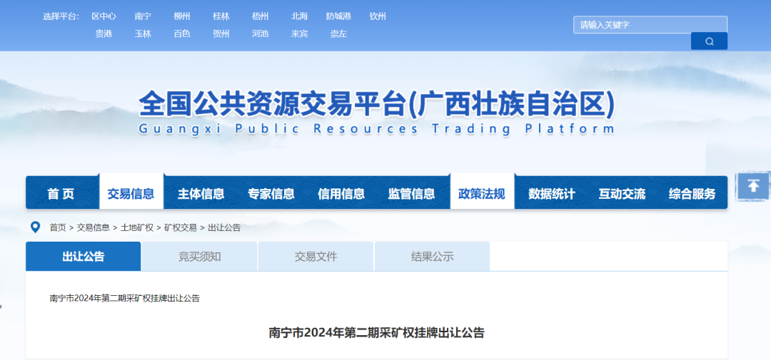
Task: Type in the keyword search field
Action: [x=650, y=25]
